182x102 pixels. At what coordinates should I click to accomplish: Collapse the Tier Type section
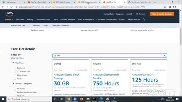(x=13, y=63)
